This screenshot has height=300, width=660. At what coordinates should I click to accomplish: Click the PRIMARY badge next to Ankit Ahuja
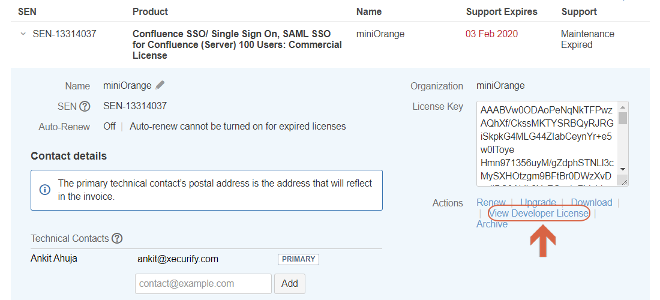298,259
